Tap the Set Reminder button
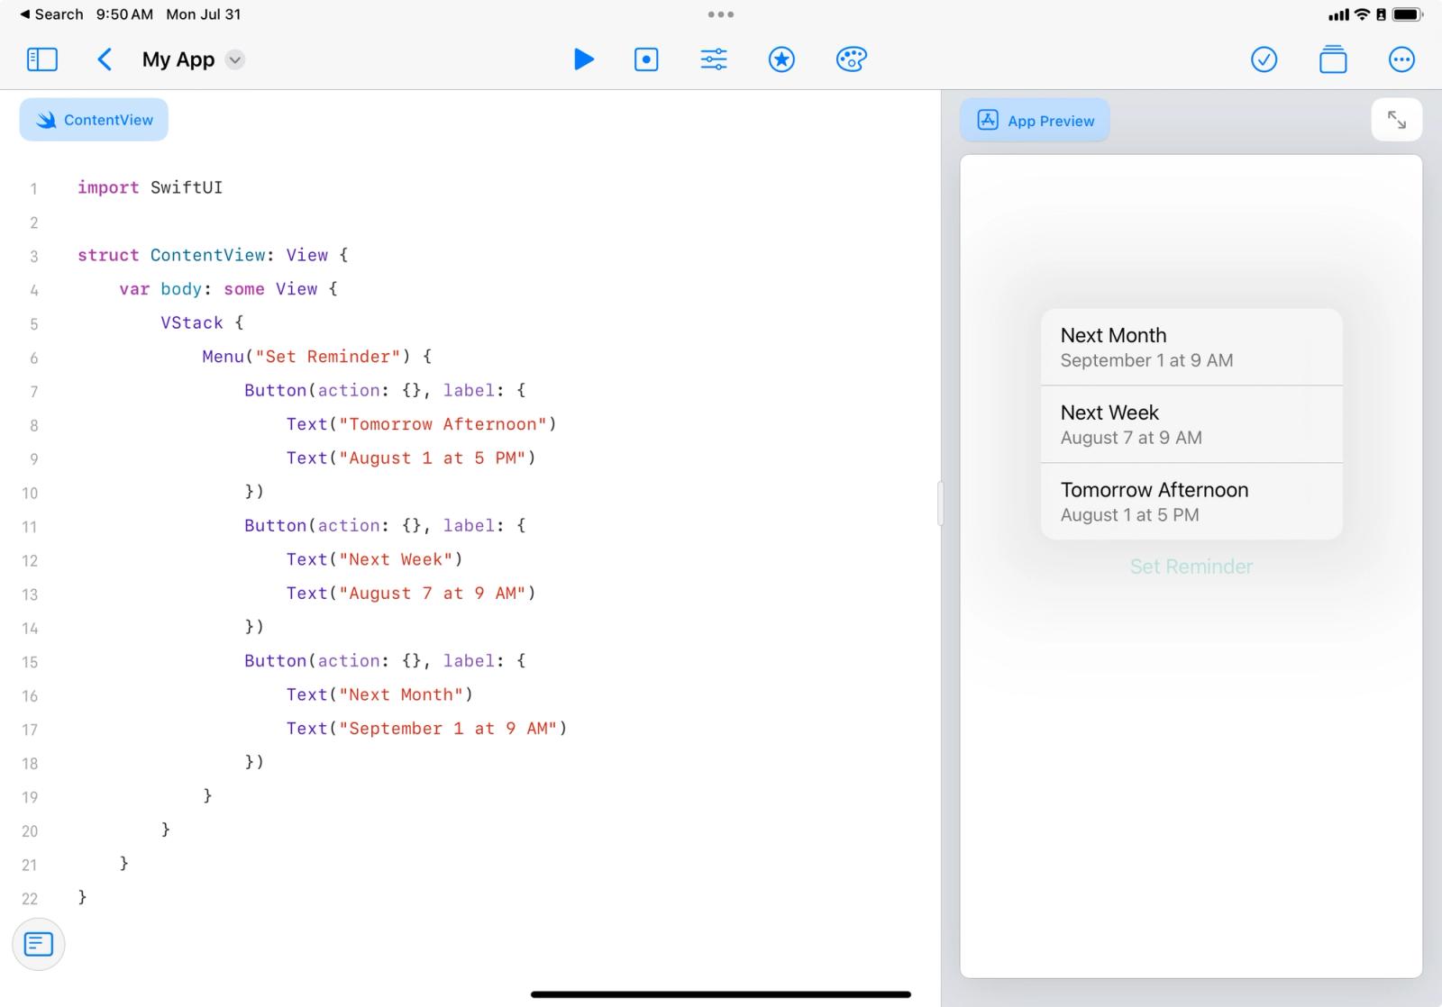This screenshot has width=1442, height=1007. [1191, 567]
